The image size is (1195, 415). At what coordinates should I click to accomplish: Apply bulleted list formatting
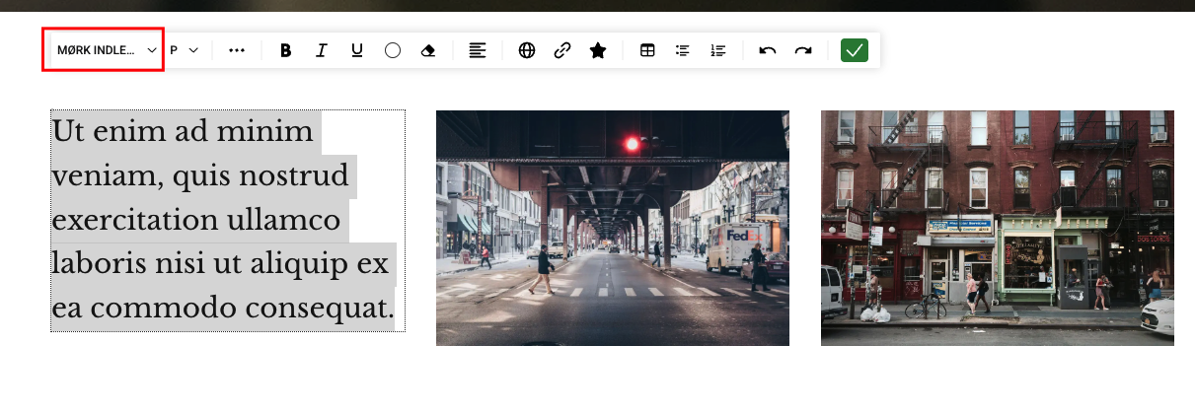(x=682, y=50)
